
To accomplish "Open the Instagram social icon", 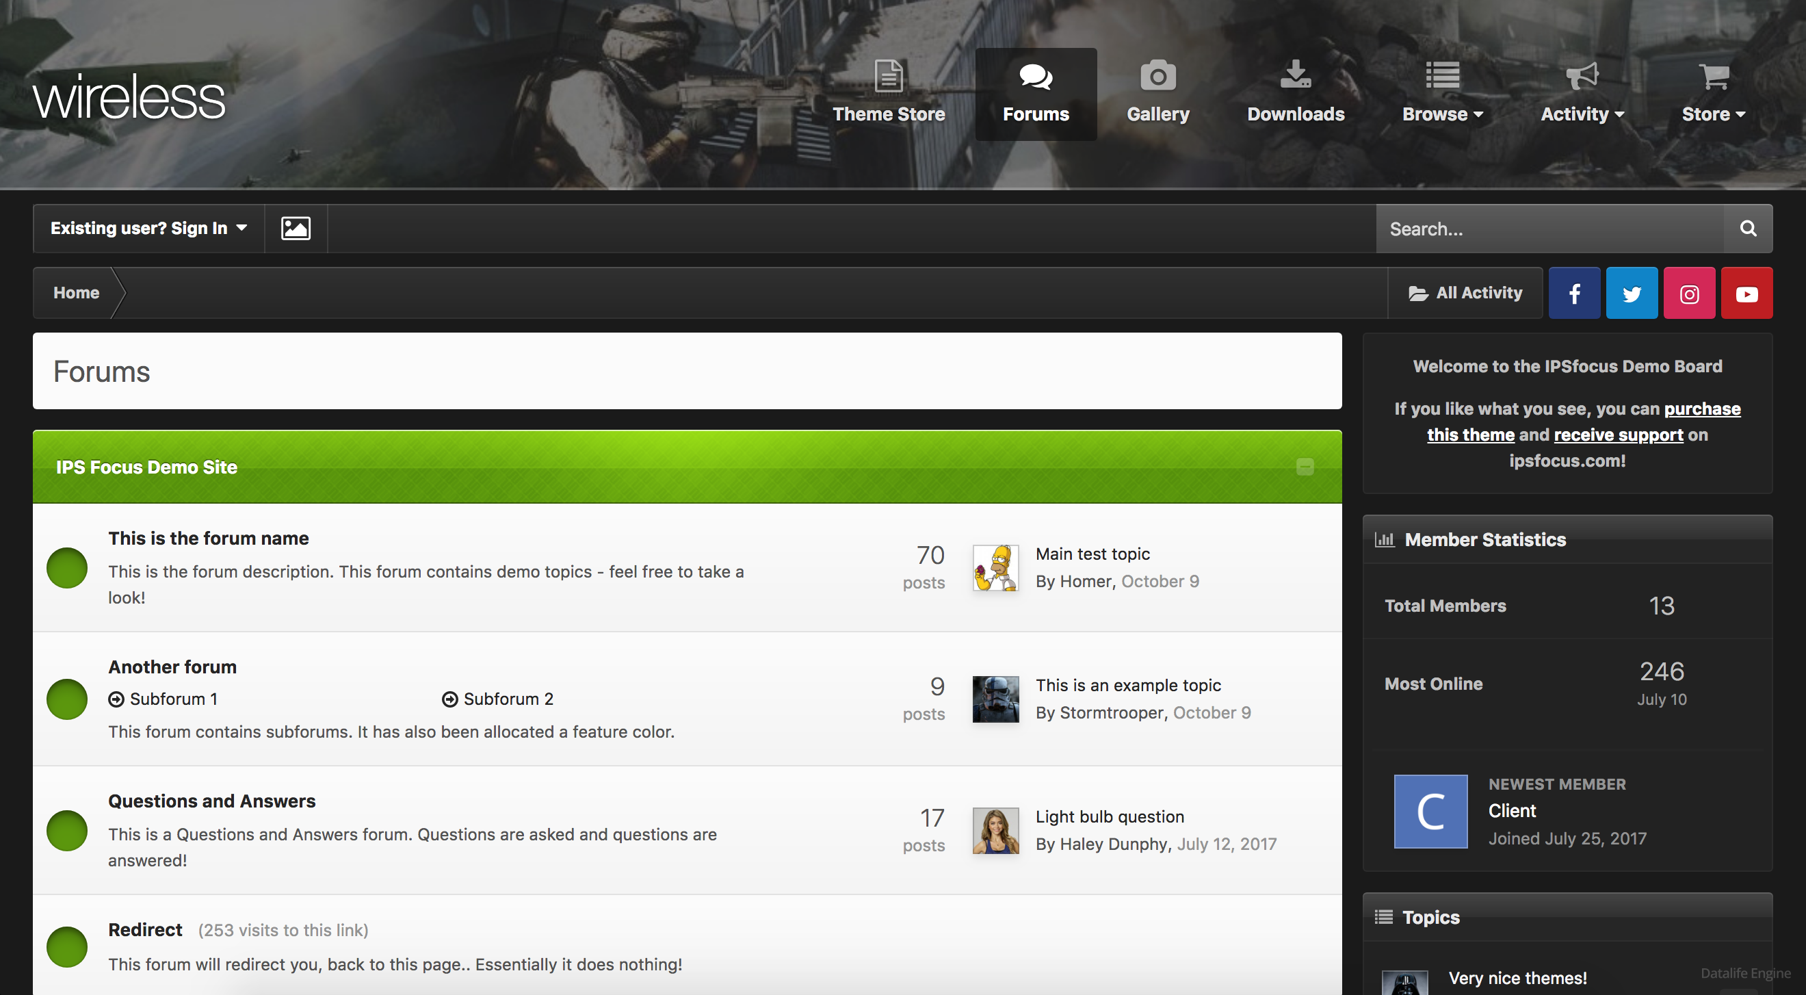I will click(1690, 293).
